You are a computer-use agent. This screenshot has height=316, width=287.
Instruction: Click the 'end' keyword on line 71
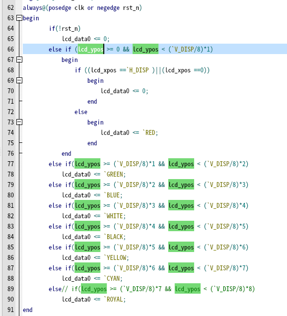(x=92, y=101)
